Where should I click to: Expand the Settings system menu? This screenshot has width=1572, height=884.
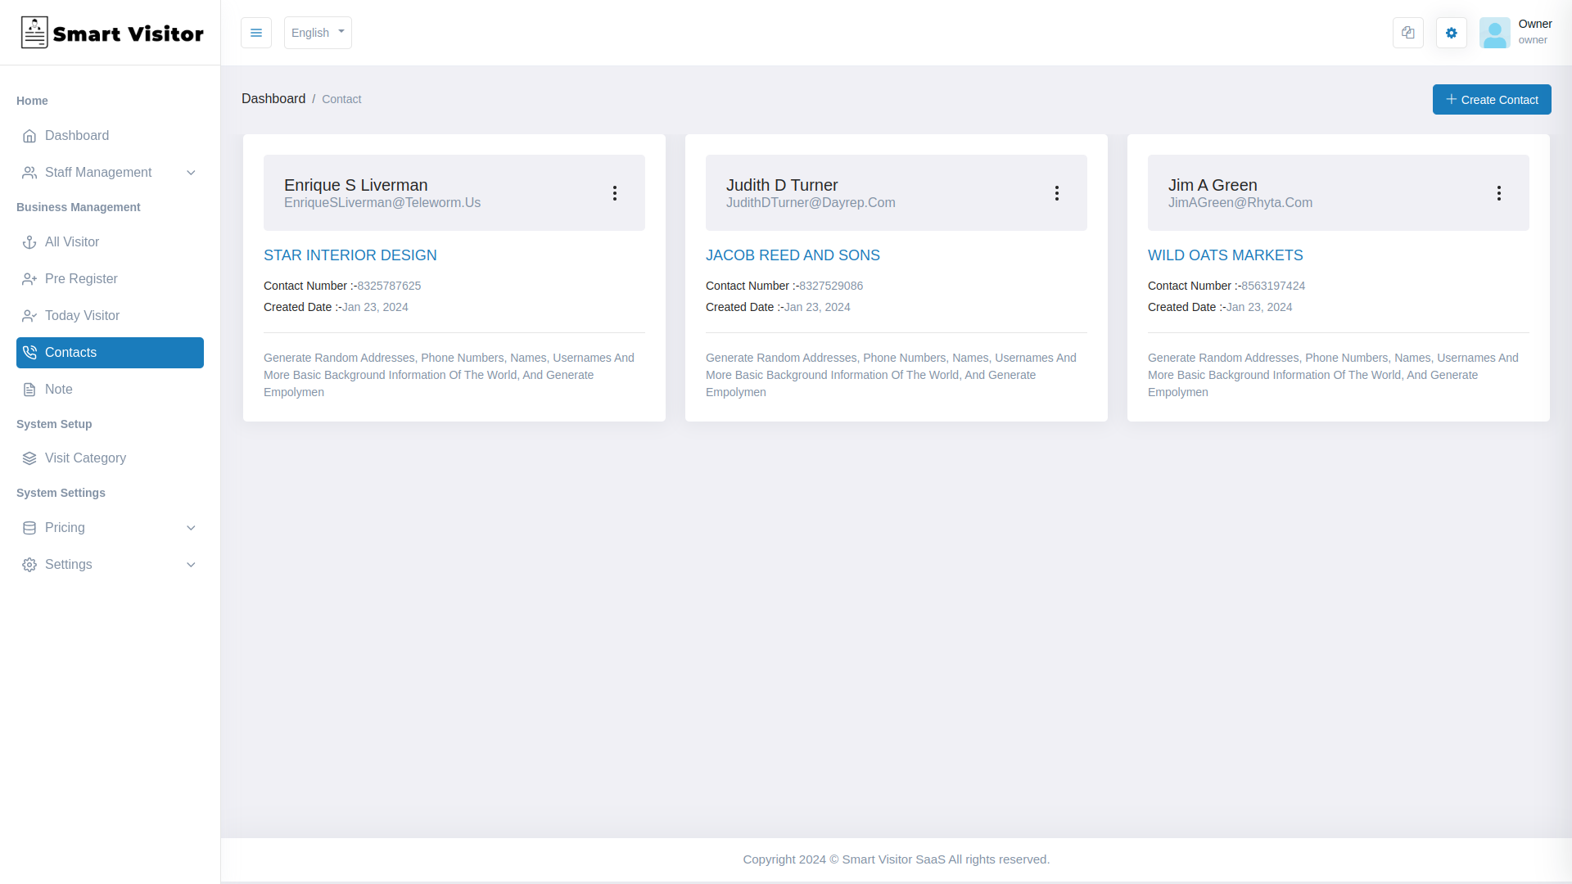click(x=109, y=563)
